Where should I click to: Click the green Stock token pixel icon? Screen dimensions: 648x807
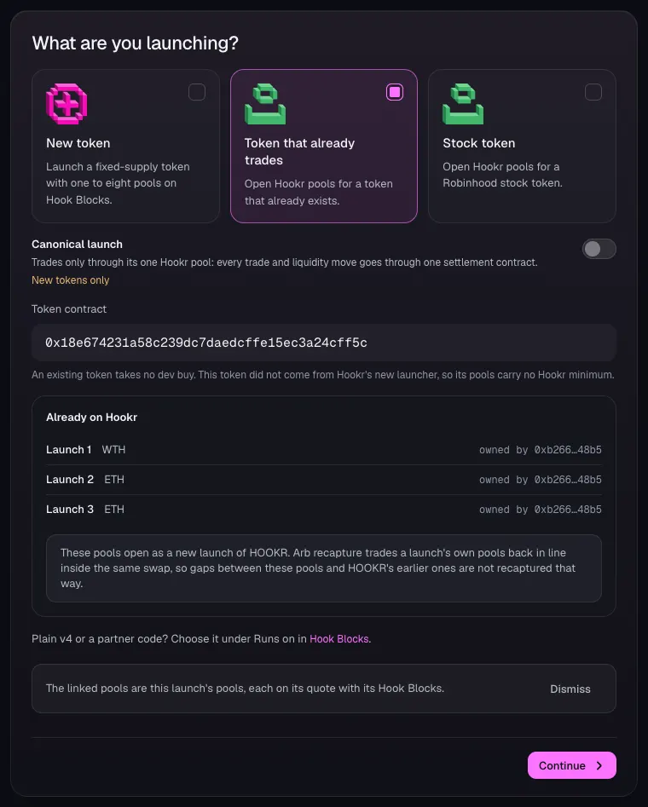pos(463,104)
